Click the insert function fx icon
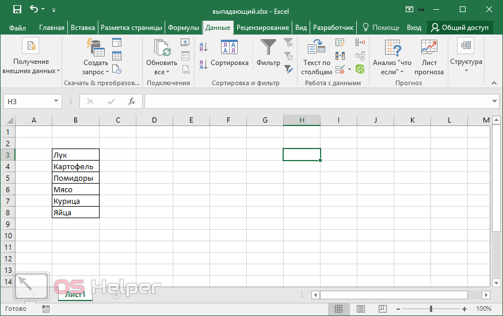 pos(131,101)
